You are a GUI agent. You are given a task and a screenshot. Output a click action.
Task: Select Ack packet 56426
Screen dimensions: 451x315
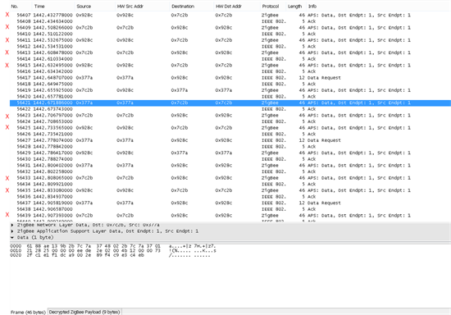point(230,134)
